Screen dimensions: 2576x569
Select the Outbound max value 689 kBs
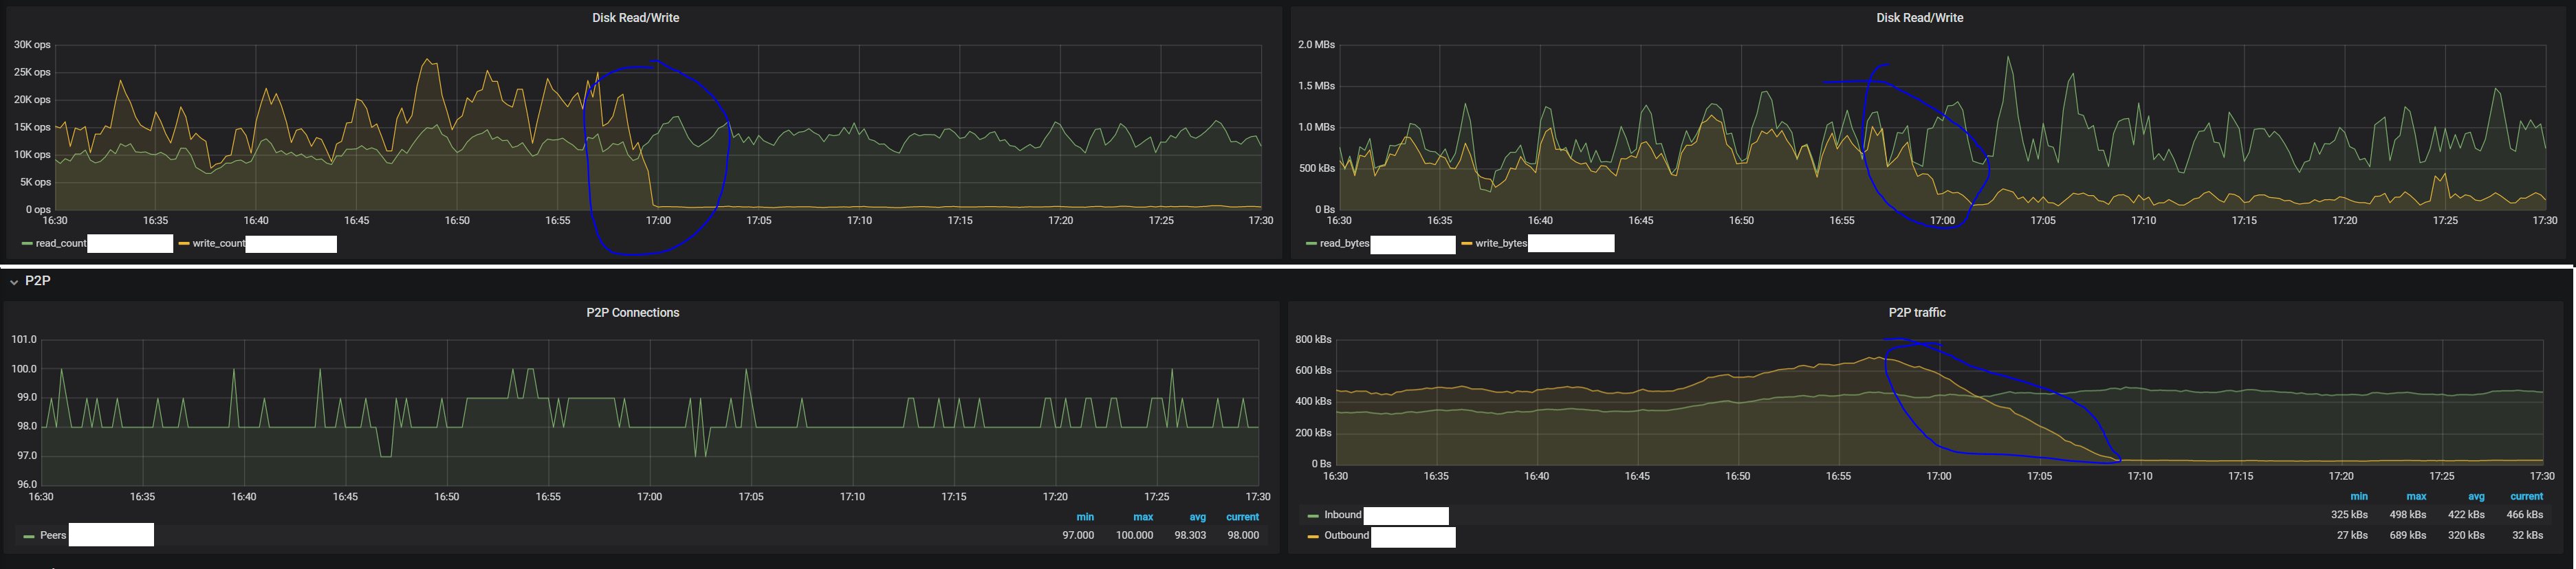click(2407, 535)
